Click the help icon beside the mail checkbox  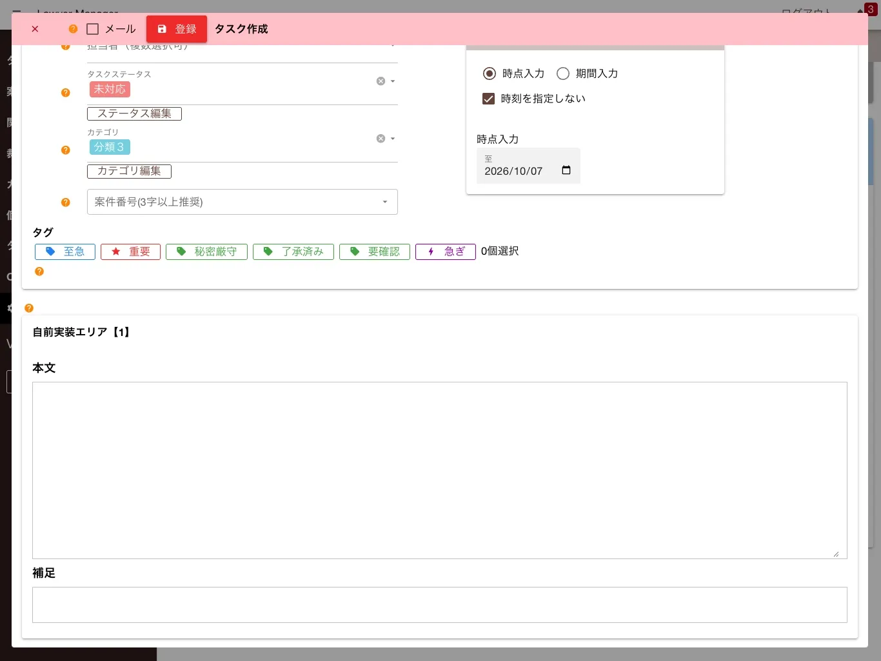[x=73, y=29]
